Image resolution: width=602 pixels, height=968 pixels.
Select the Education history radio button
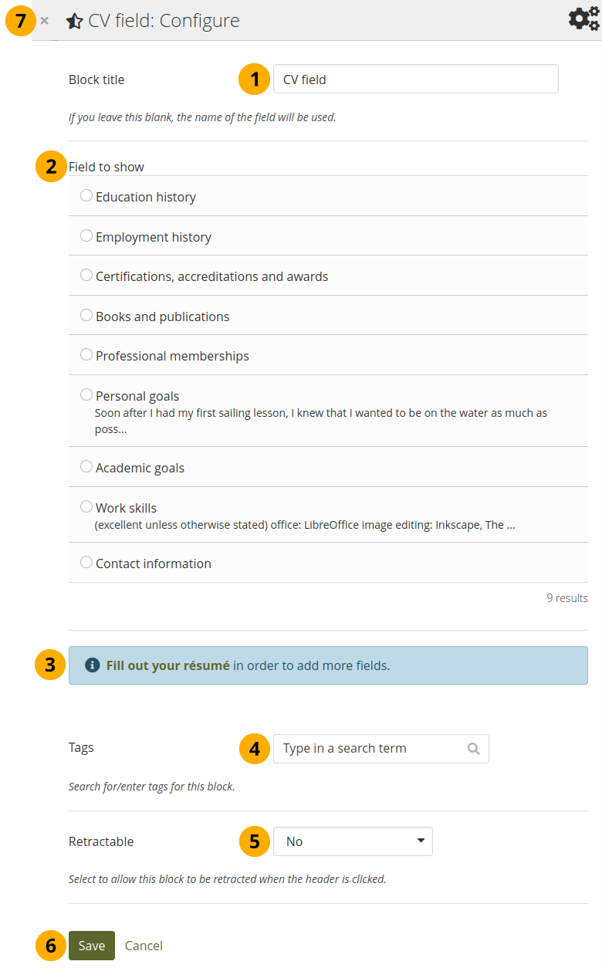click(86, 196)
